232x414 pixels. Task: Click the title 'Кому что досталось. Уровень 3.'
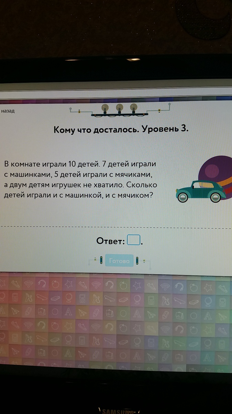click(x=121, y=129)
